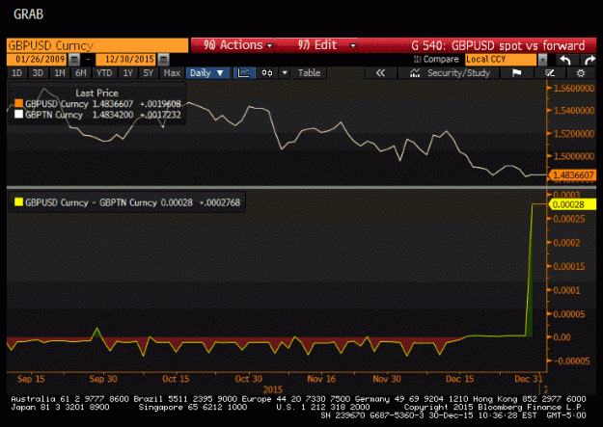Click yellow spread legend swatch in lower panel

18,202
